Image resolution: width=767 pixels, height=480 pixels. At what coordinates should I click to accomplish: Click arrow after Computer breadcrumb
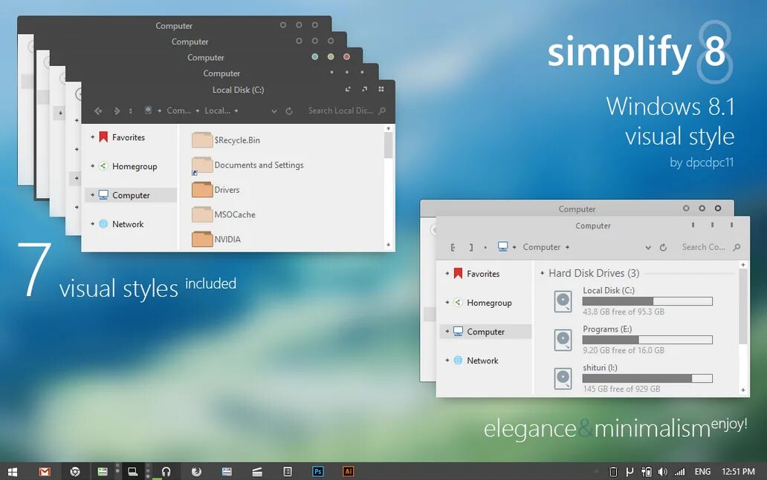[x=567, y=247]
